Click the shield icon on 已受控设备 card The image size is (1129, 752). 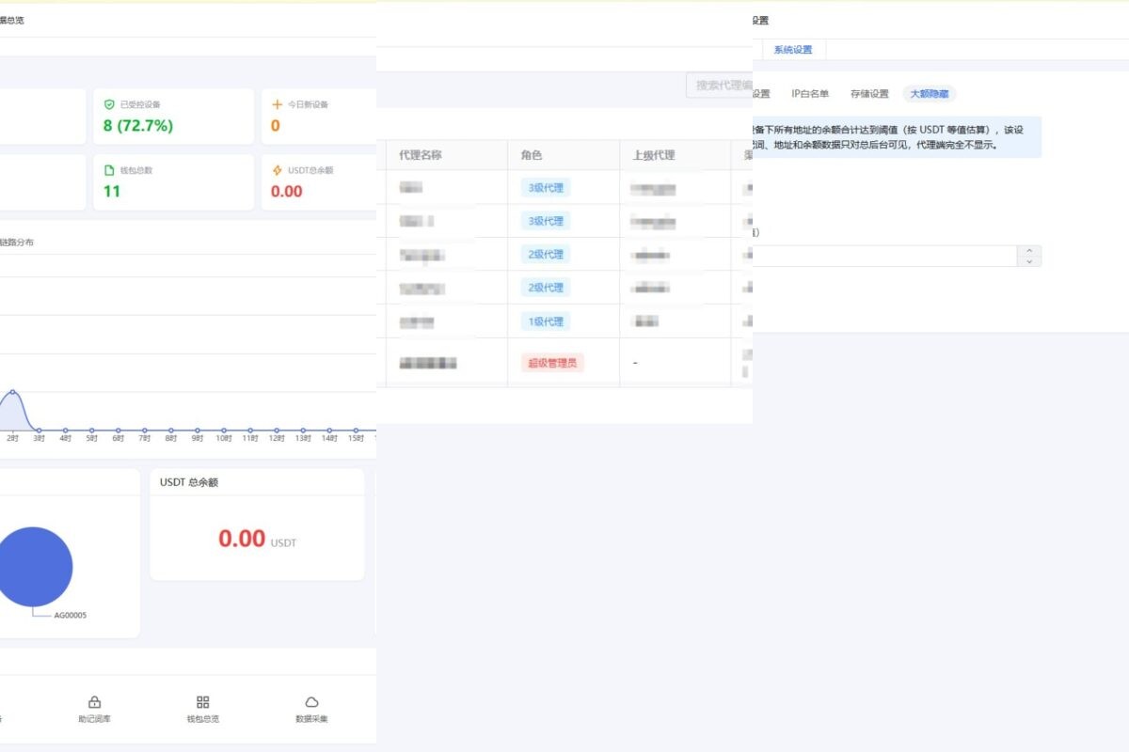click(x=110, y=104)
